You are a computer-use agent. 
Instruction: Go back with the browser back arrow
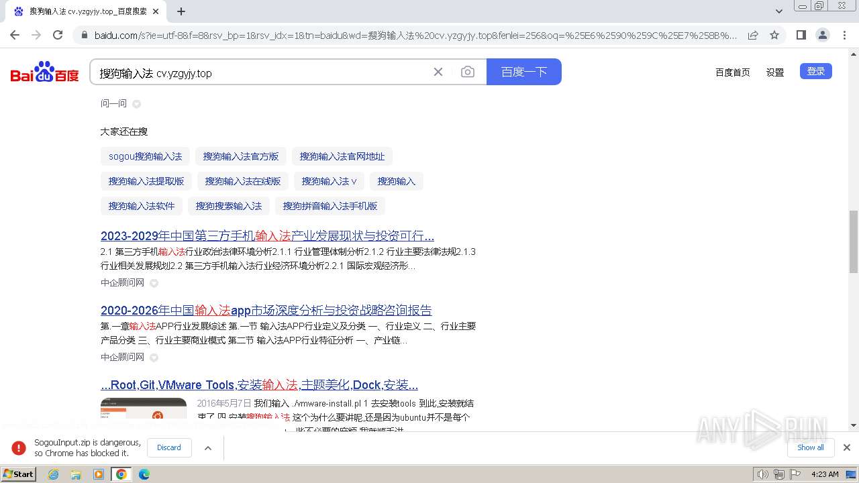click(15, 35)
